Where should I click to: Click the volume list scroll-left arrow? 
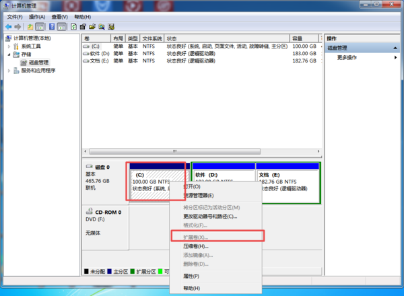(x=86, y=151)
